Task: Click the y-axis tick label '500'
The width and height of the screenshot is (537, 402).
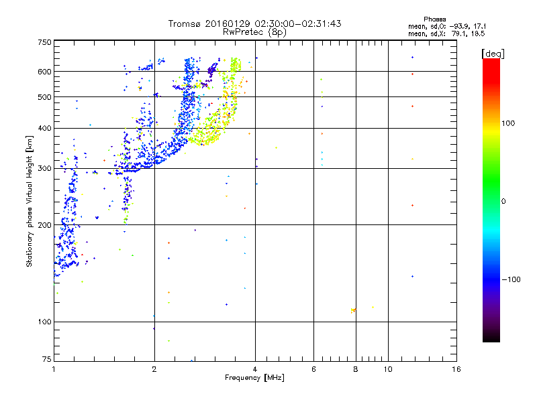Action: 44,97
